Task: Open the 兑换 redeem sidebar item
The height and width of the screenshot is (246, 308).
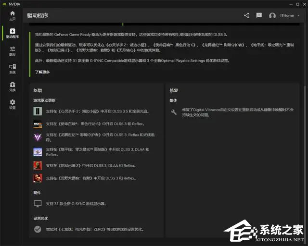Action: point(13,86)
